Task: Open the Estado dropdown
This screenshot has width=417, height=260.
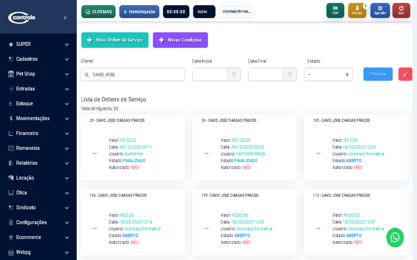Action: pyautogui.click(x=328, y=75)
